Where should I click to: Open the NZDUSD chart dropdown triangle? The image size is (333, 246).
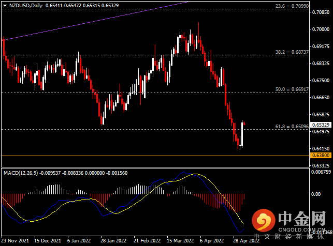5,6
